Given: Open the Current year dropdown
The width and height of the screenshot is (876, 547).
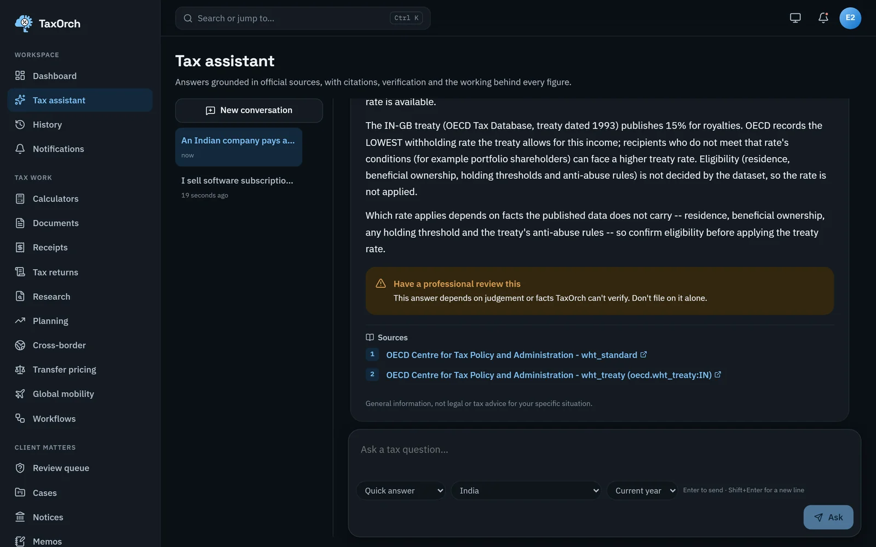Looking at the screenshot, I should 642,491.
